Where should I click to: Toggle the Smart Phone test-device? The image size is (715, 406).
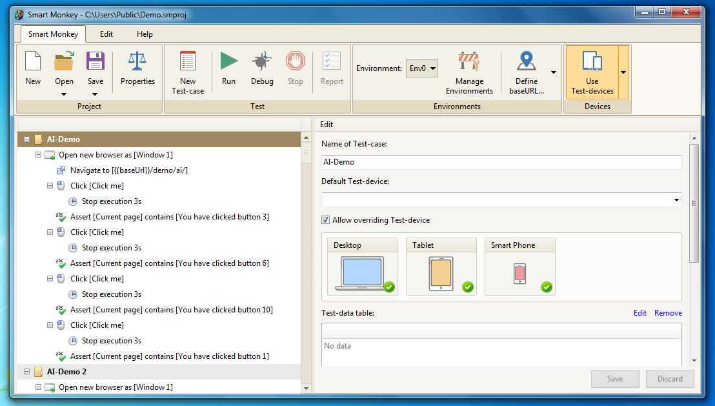tap(519, 267)
